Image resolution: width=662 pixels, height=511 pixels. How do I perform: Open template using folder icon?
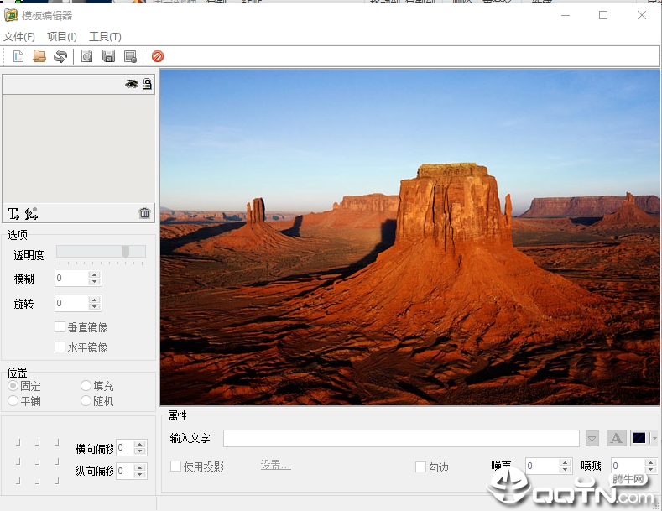point(39,56)
